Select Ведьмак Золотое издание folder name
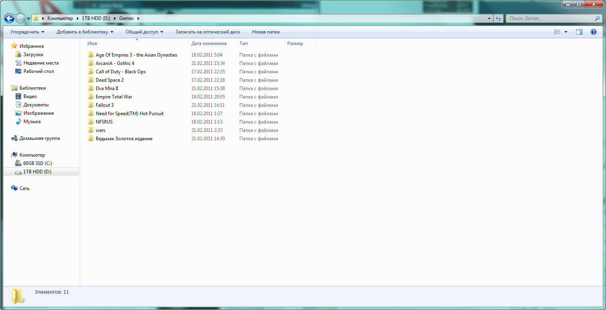The height and width of the screenshot is (310, 606). pos(124,139)
